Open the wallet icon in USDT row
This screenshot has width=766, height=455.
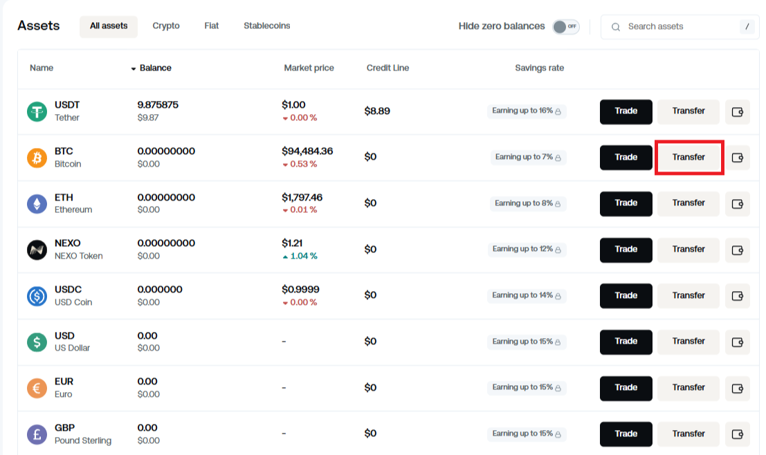[x=737, y=112]
